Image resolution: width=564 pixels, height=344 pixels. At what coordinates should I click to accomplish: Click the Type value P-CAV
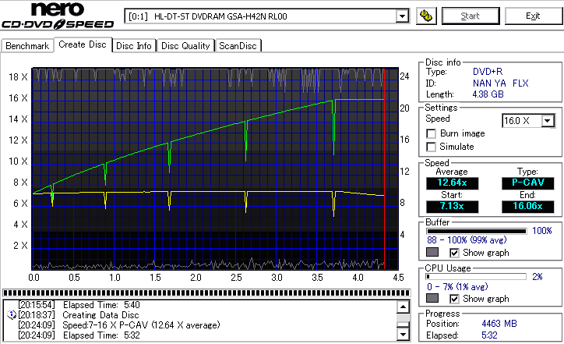pyautogui.click(x=528, y=183)
